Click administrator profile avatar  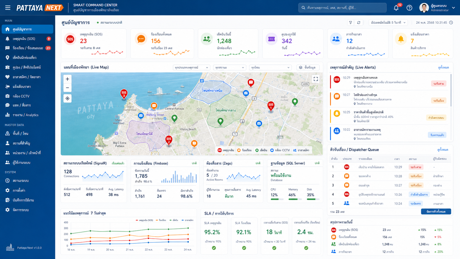424,8
